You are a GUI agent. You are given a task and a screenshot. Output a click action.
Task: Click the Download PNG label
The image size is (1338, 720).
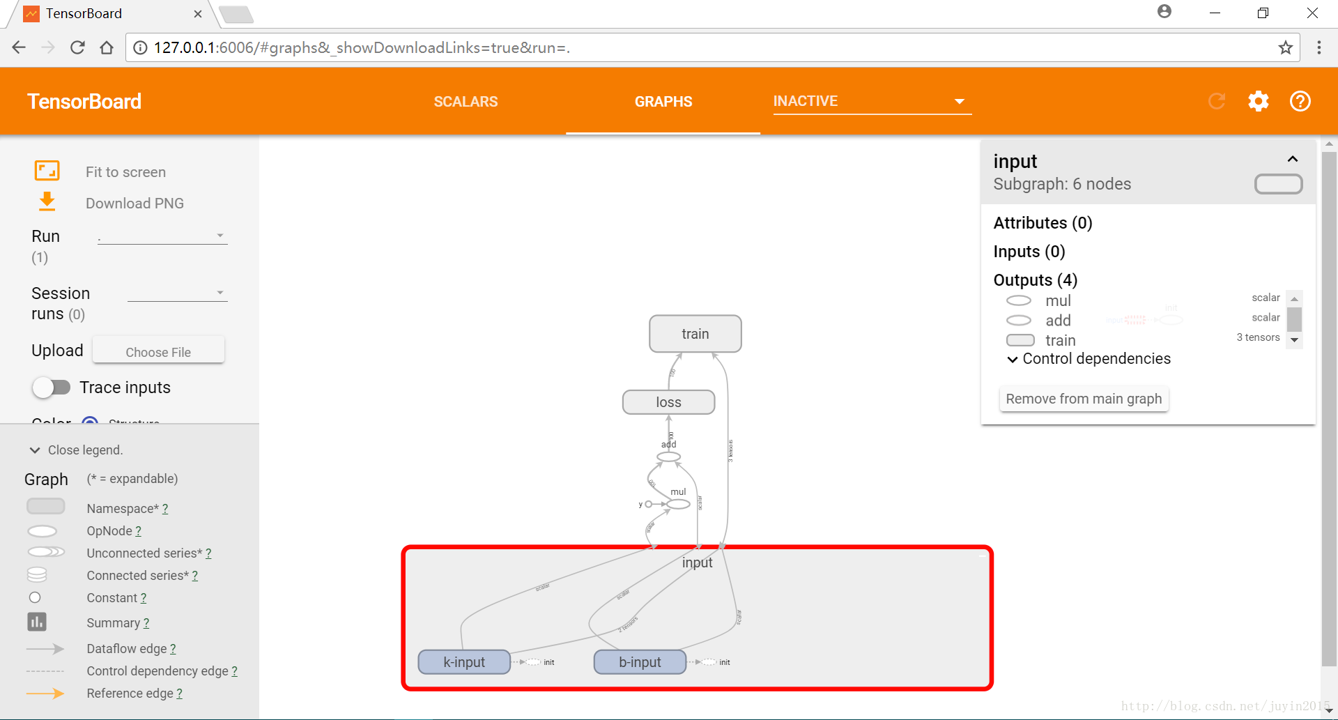(134, 204)
